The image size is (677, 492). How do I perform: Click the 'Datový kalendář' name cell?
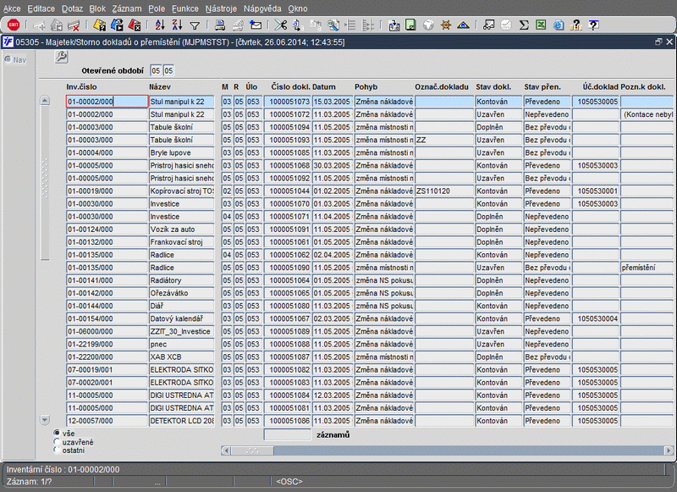(181, 318)
